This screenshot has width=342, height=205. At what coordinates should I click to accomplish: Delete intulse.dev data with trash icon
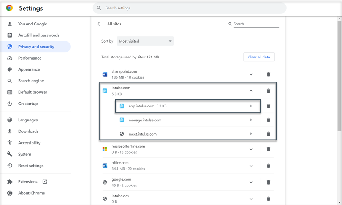[x=268, y=199]
